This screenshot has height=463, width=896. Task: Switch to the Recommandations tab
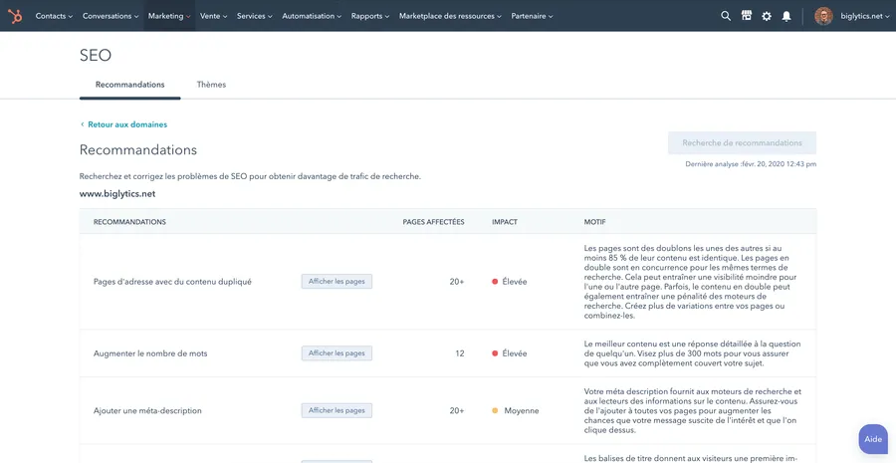click(129, 85)
